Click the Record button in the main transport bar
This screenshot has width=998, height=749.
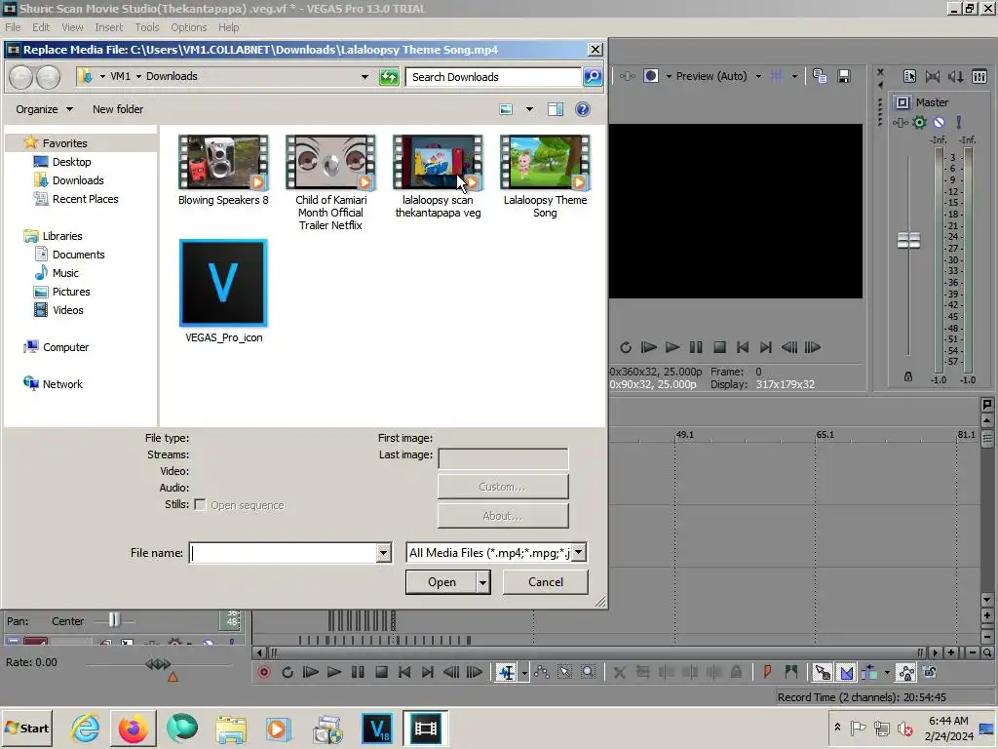pyautogui.click(x=264, y=672)
